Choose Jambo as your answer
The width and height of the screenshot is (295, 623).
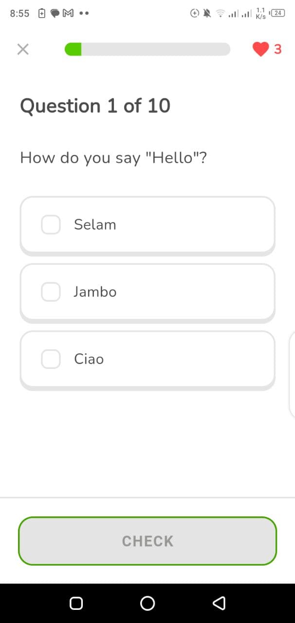coord(147,292)
